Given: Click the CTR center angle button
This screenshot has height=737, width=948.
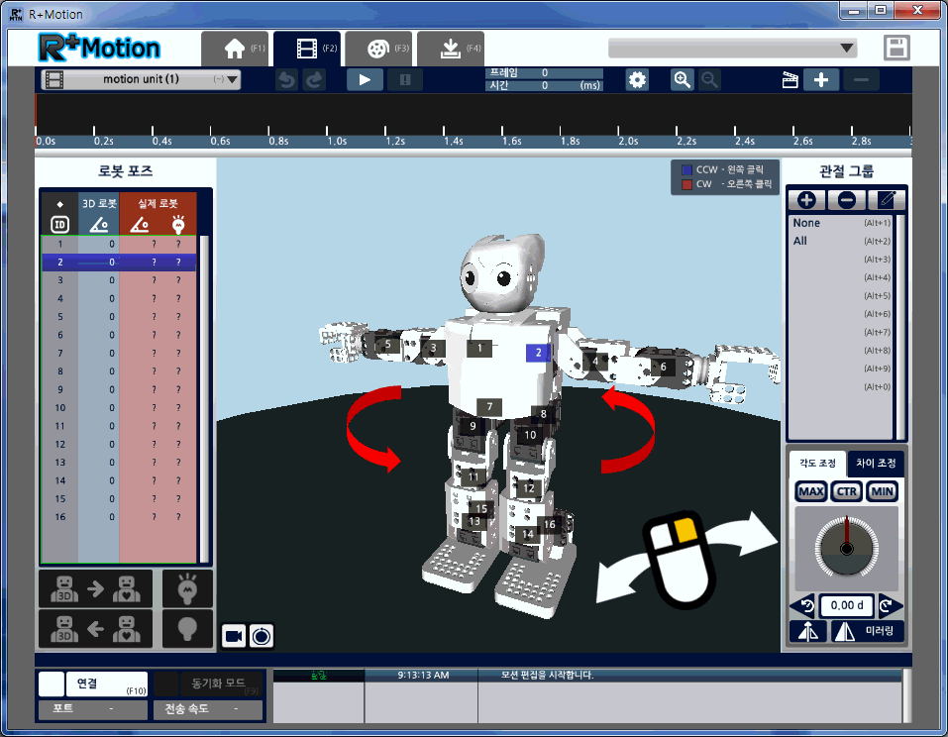Looking at the screenshot, I should click(x=846, y=492).
